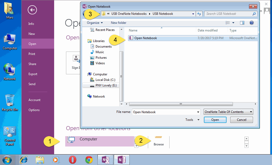Open the OneNote icon in taskbar
Screen dimensions: 272x165
coord(121,160)
